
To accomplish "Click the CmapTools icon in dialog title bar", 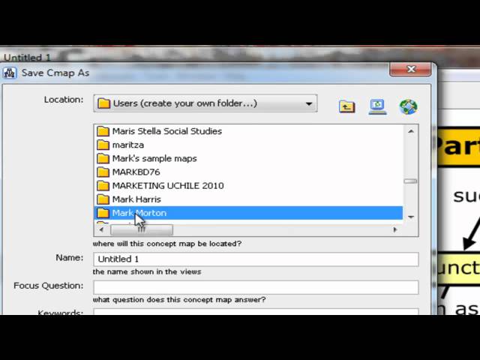I will 10,73.
